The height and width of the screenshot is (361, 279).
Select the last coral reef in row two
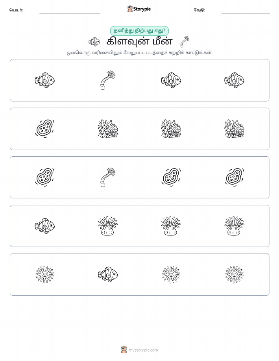[x=235, y=129]
